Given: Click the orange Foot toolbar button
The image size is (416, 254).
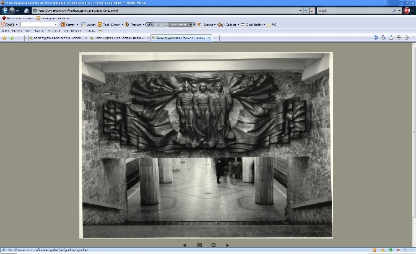Looking at the screenshot, I should click(108, 24).
